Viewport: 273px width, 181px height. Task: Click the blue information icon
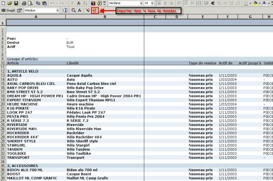tap(65, 10)
